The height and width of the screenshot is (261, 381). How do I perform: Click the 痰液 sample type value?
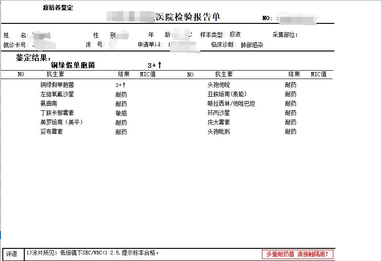(235, 35)
